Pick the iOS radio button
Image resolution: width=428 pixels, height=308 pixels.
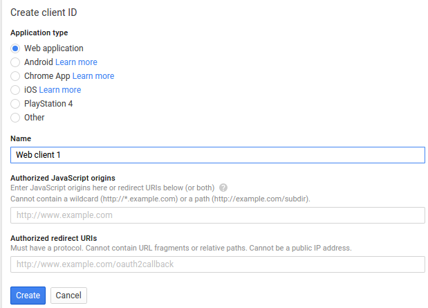click(15, 90)
